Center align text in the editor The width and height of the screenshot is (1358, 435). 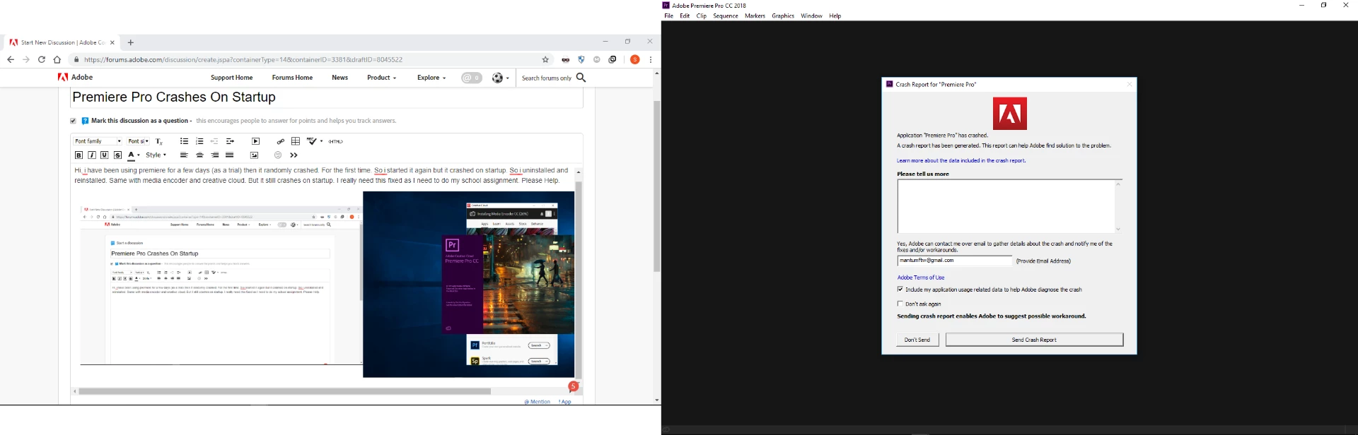tap(199, 155)
